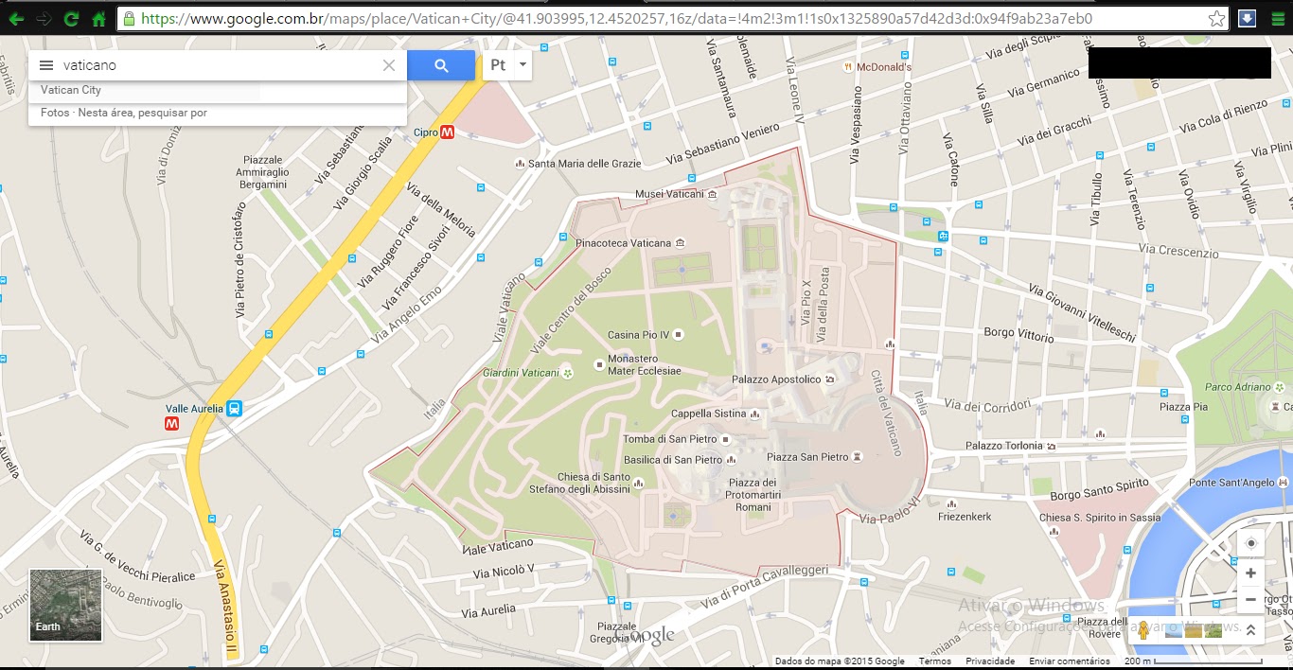The width and height of the screenshot is (1293, 670).
Task: Click the browser address bar URL
Action: click(x=663, y=18)
